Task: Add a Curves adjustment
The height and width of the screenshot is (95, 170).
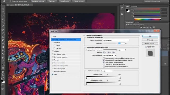Action: [147, 27]
